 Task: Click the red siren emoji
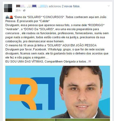pos(11,17)
